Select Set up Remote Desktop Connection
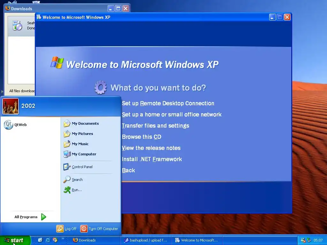The width and height of the screenshot is (327, 245). tap(168, 103)
